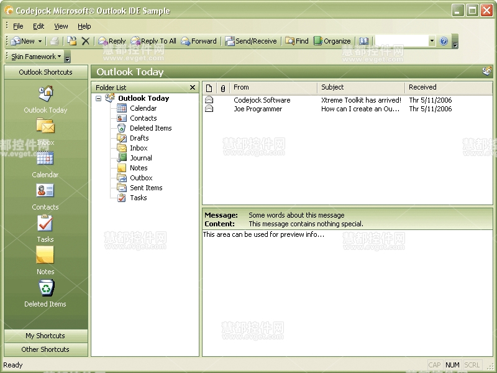The height and width of the screenshot is (373, 497).
Task: Click the Inbox shortcut icon in sidebar
Action: coord(45,126)
